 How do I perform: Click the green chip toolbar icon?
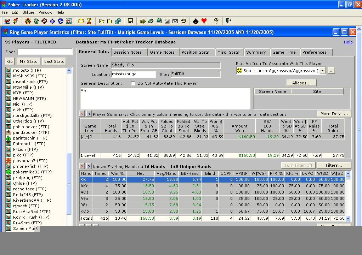[36, 21]
